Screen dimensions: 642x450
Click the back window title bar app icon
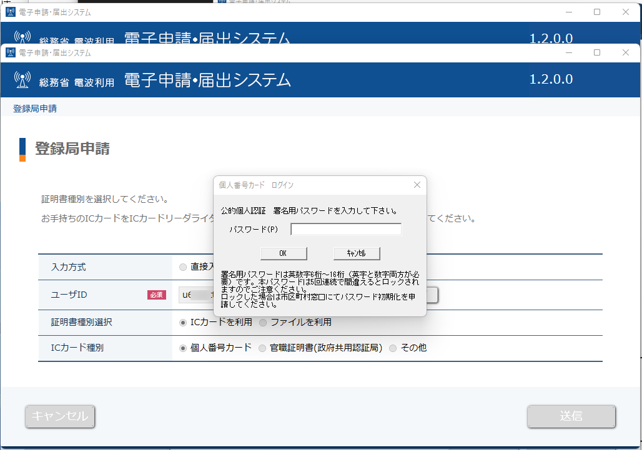(11, 12)
